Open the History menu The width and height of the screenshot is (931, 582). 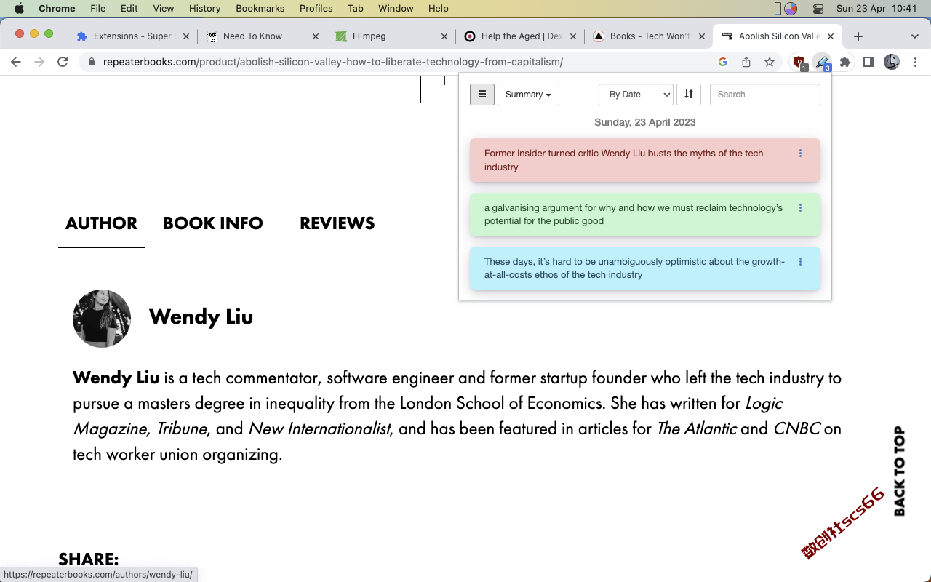coord(204,9)
